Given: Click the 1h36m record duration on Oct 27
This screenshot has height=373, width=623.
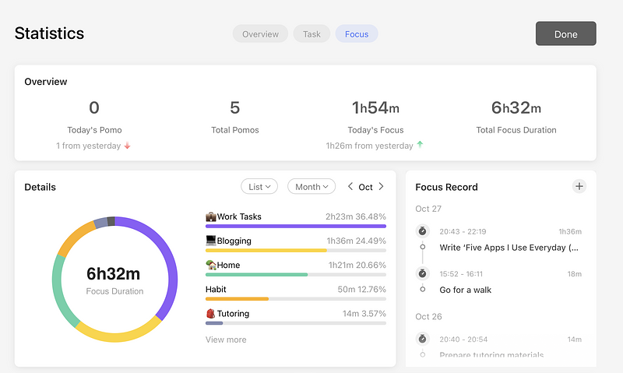Looking at the screenshot, I should [x=570, y=231].
